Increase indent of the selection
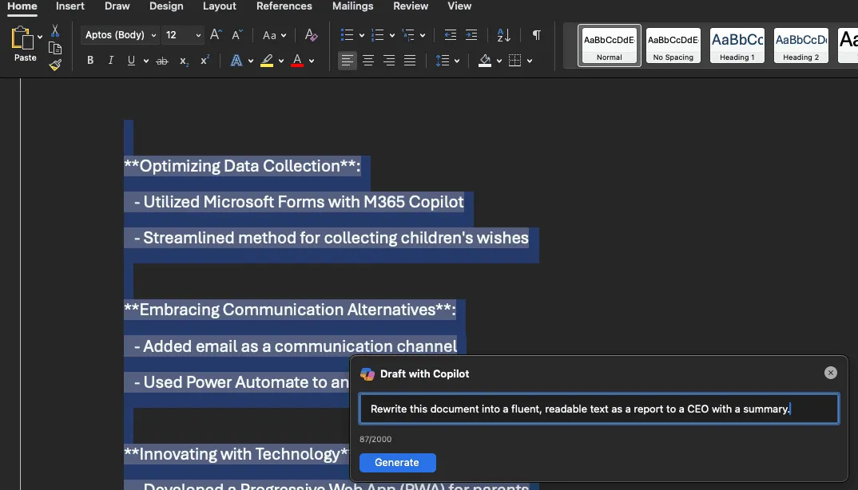Viewport: 858px width, 490px height. click(471, 35)
